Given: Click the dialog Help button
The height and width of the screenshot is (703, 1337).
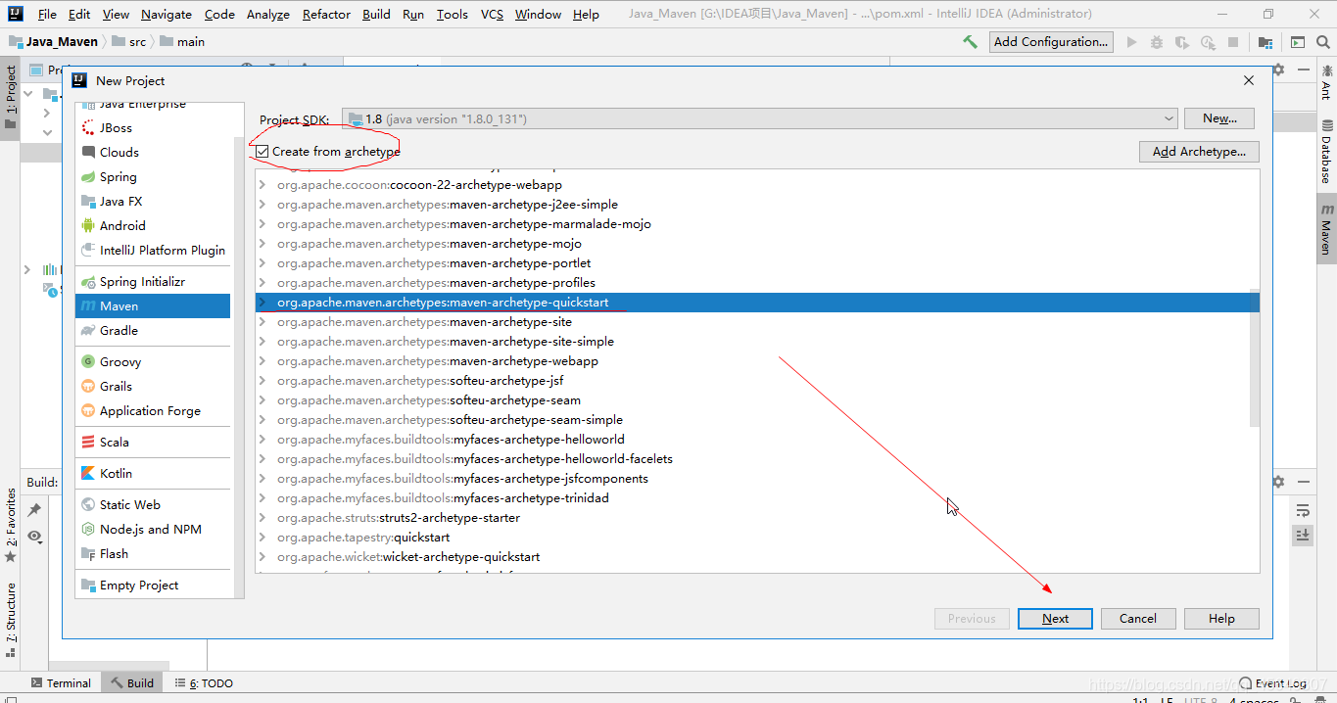Looking at the screenshot, I should [1221, 618].
